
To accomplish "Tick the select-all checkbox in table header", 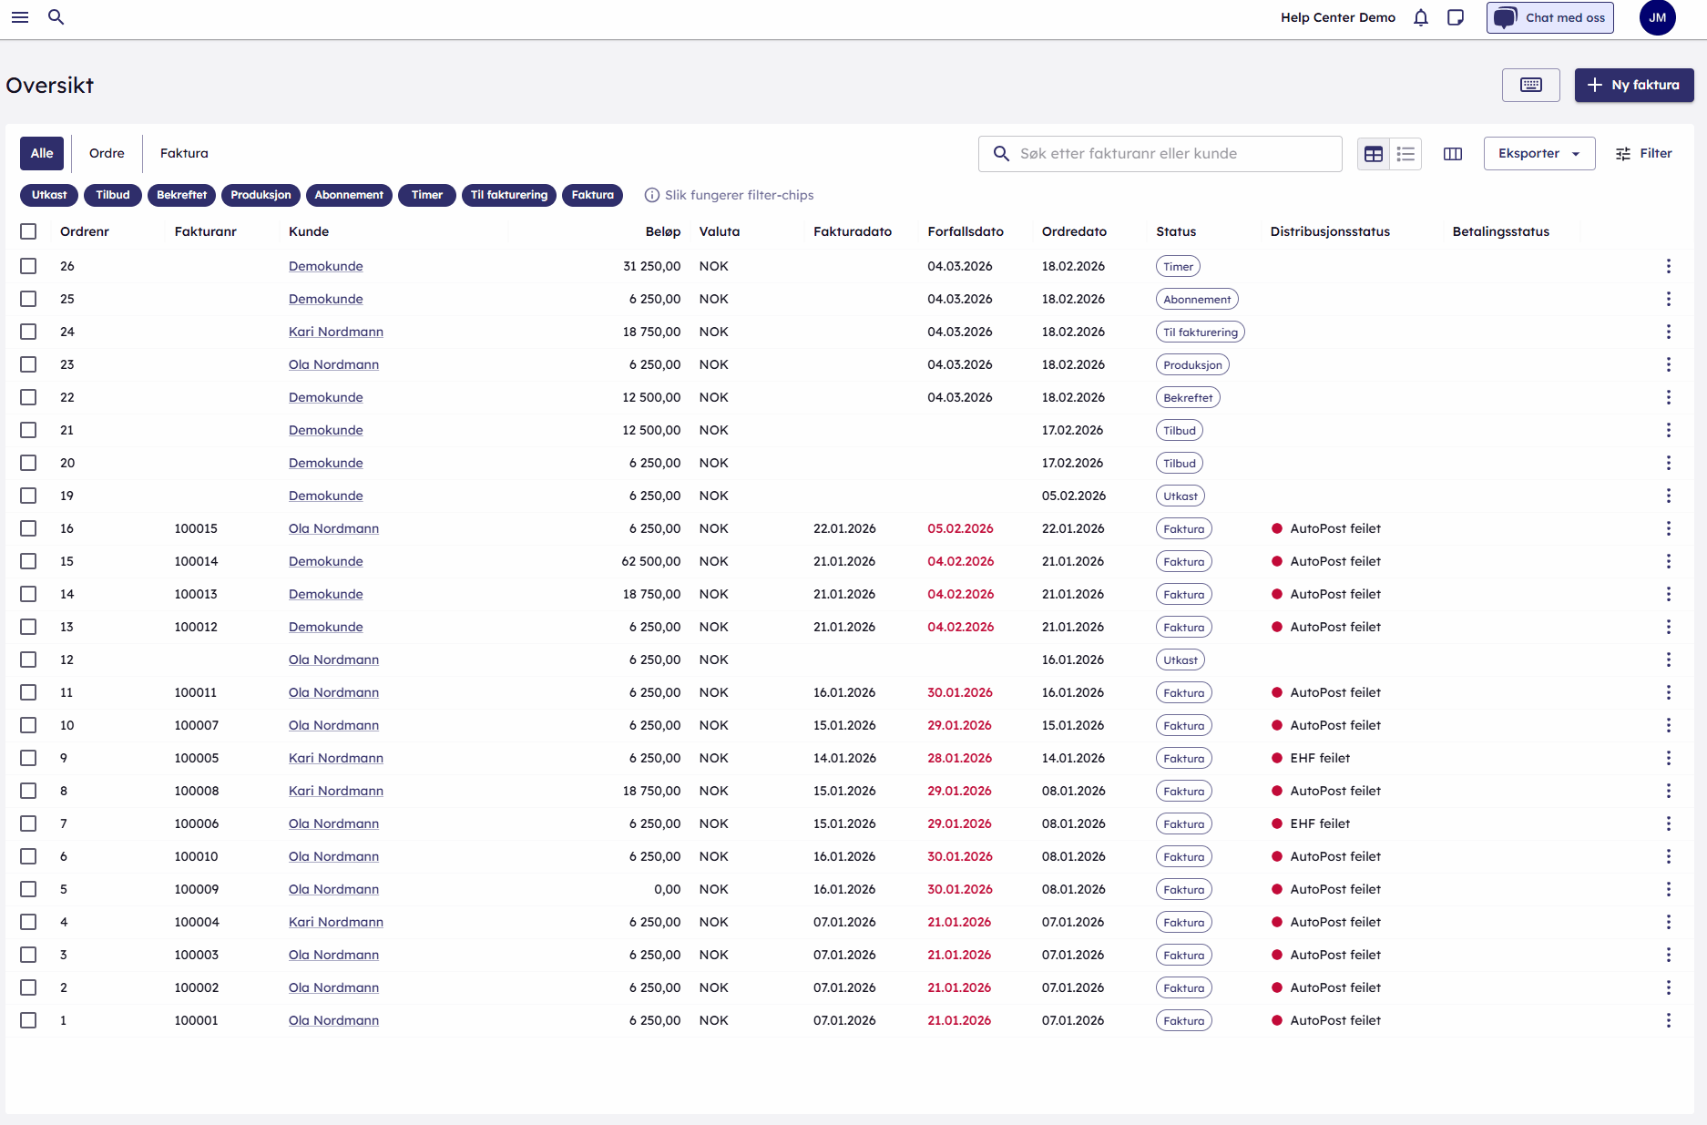I will [x=28, y=231].
